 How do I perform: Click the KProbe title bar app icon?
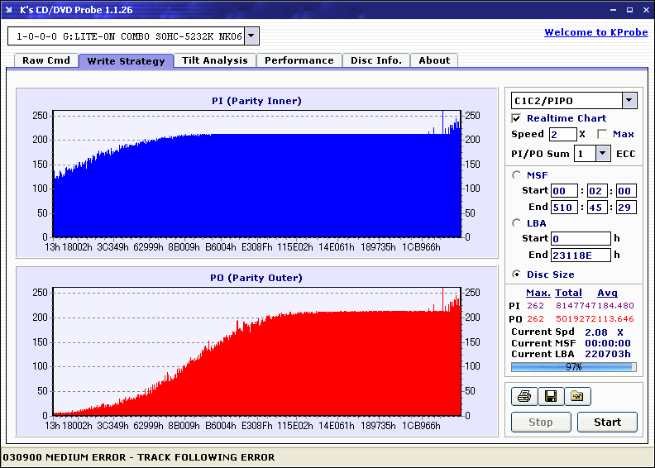point(9,10)
